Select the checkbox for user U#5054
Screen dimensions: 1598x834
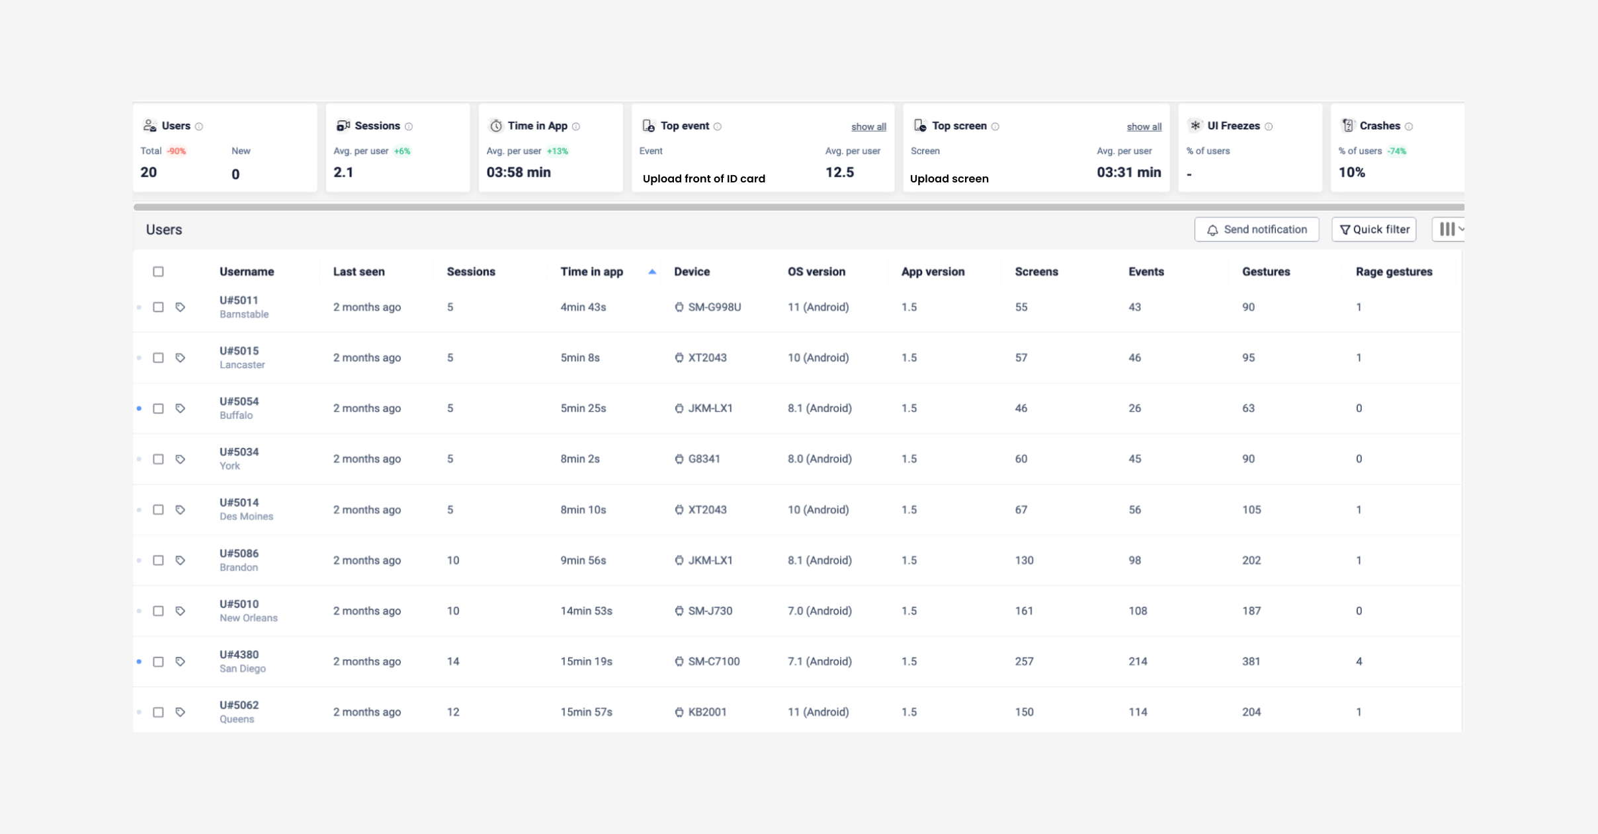[x=159, y=408]
